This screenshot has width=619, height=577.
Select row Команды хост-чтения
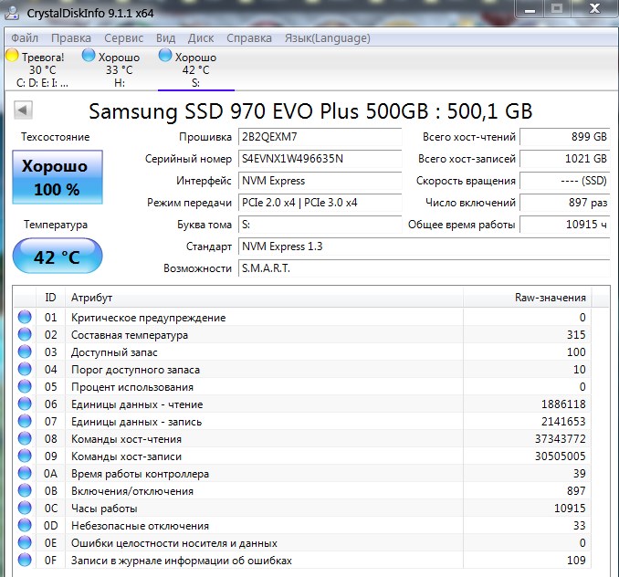[x=302, y=439]
